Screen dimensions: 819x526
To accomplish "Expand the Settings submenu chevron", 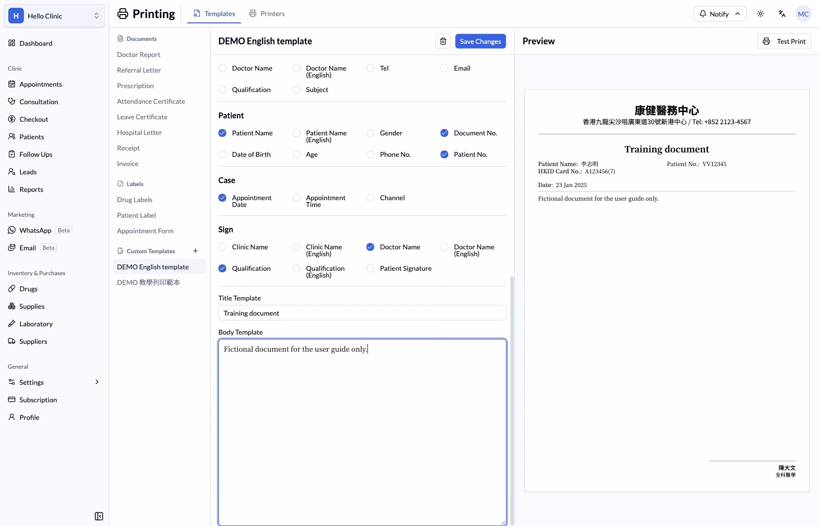I will click(97, 382).
